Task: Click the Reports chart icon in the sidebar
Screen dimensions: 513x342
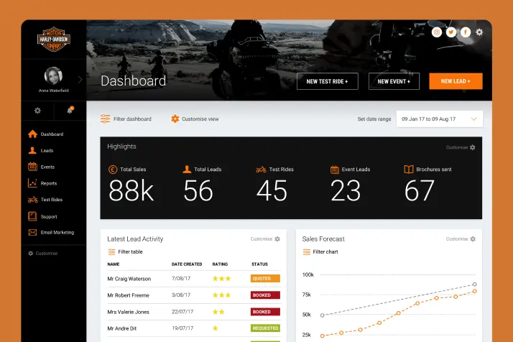Action: click(x=32, y=183)
